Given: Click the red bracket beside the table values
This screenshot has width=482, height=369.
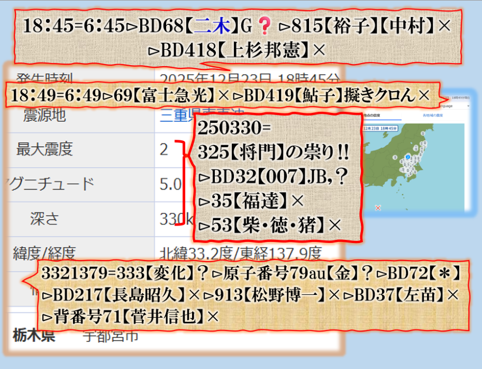Looking at the screenshot, I should [x=182, y=183].
